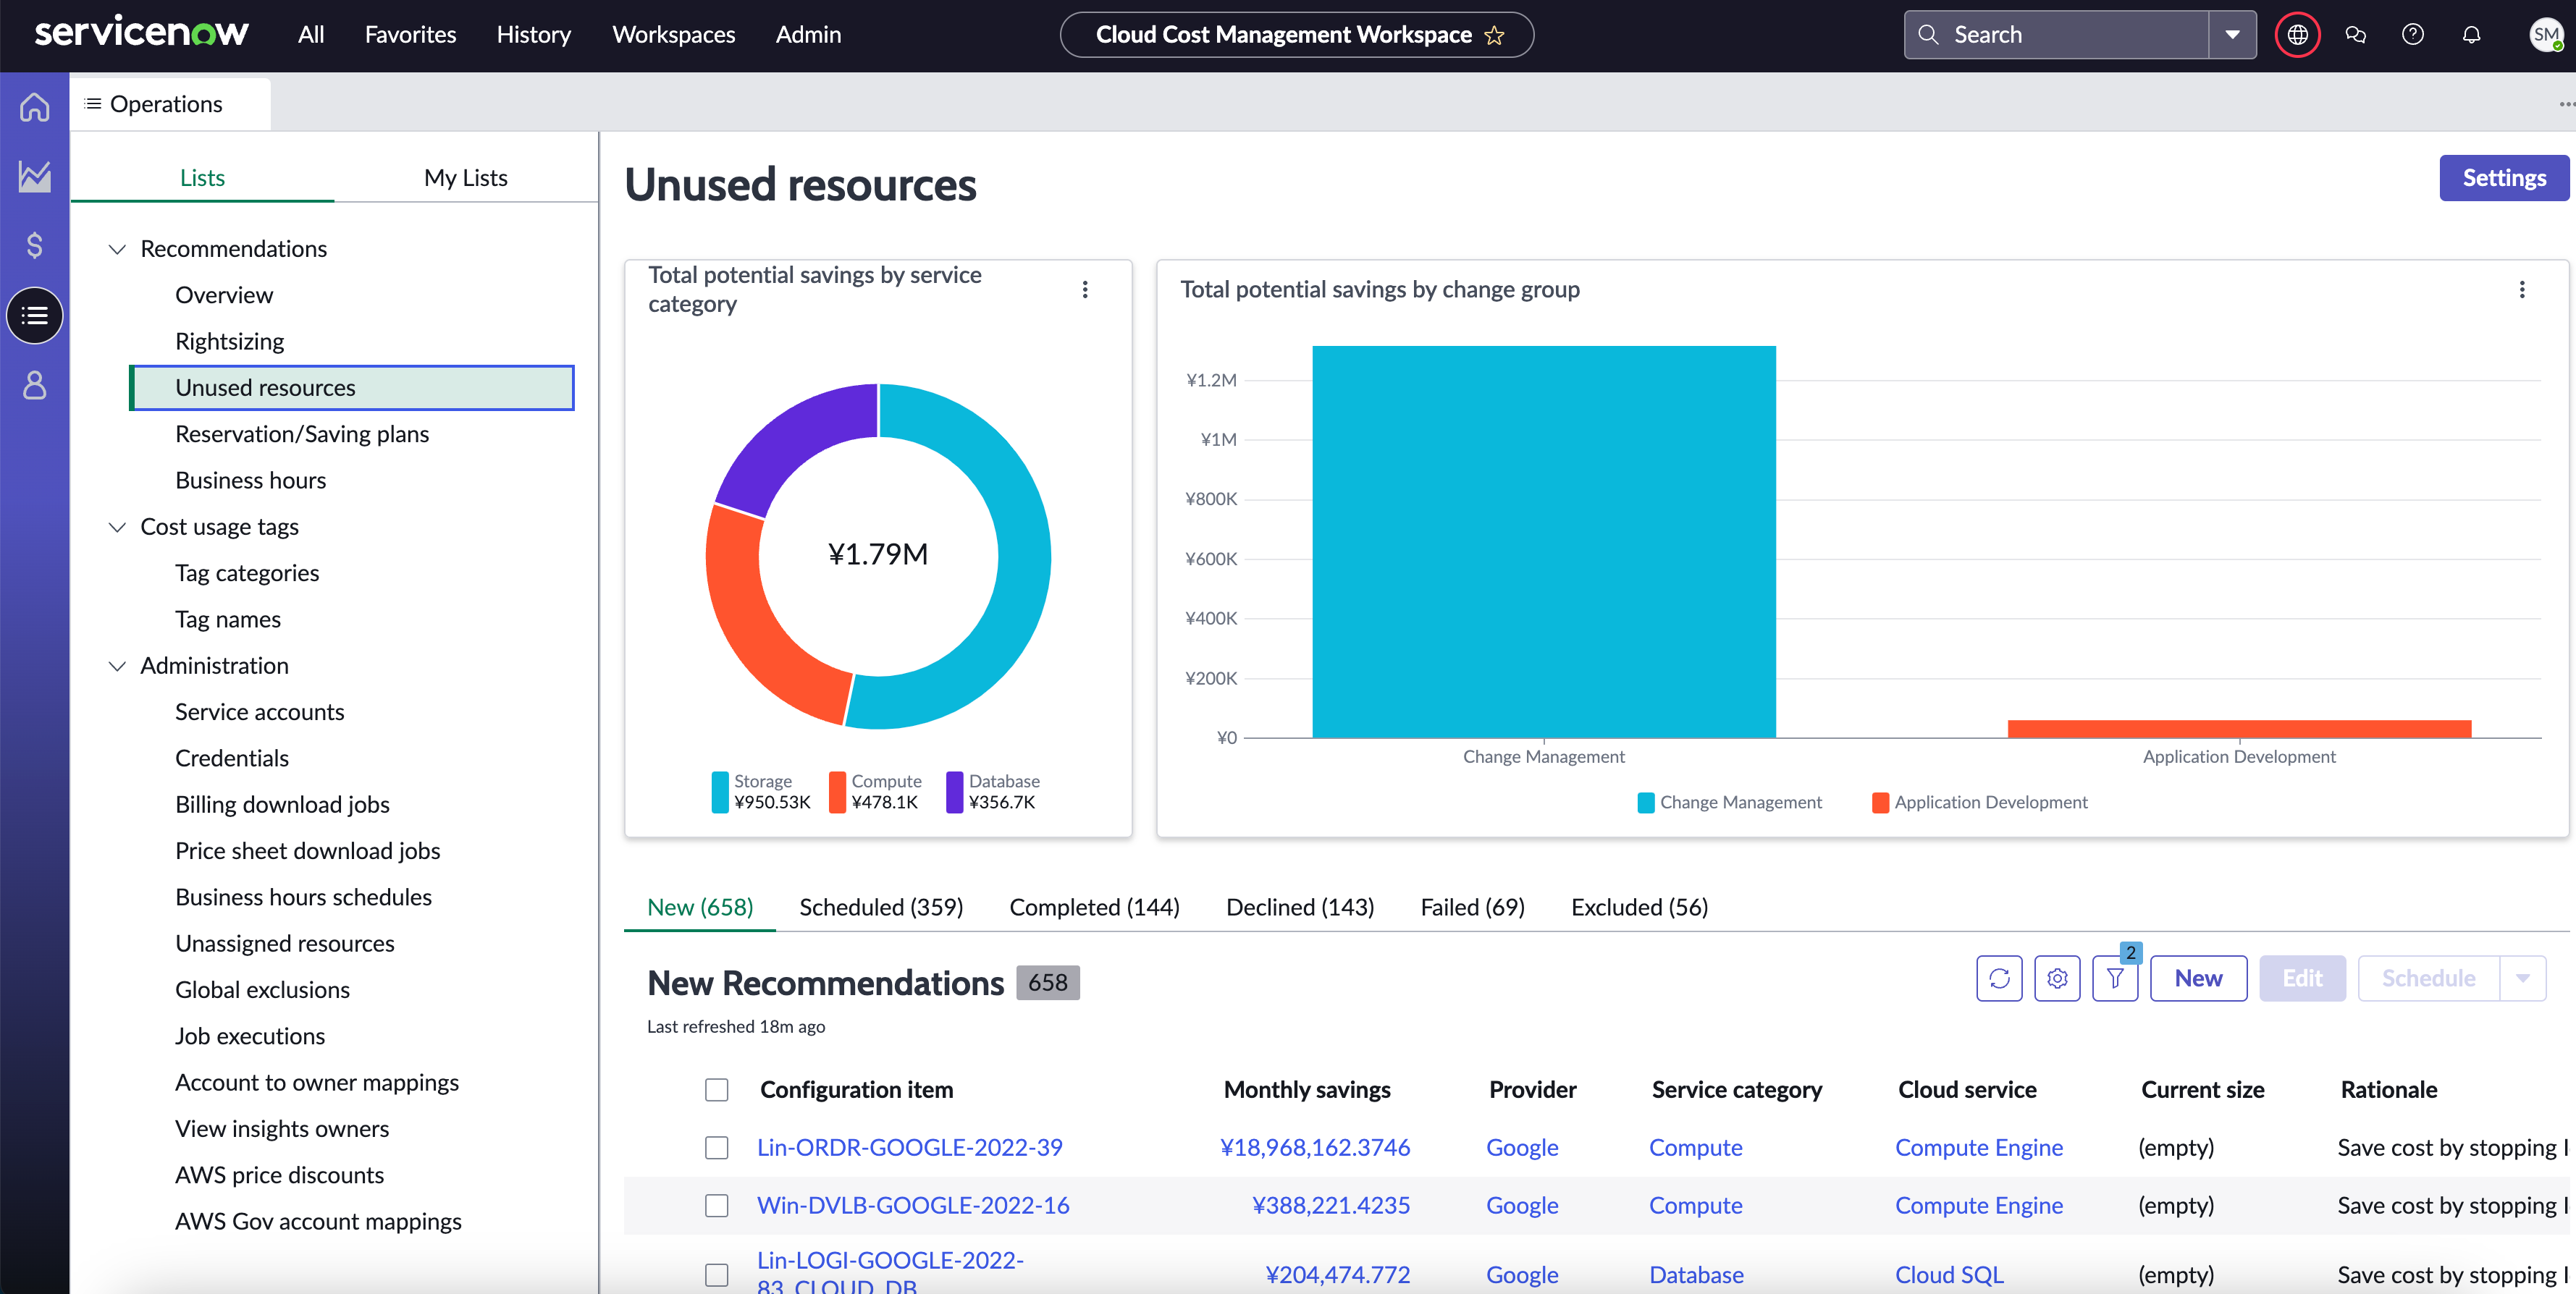Click the Database legend color swatch

coord(955,792)
